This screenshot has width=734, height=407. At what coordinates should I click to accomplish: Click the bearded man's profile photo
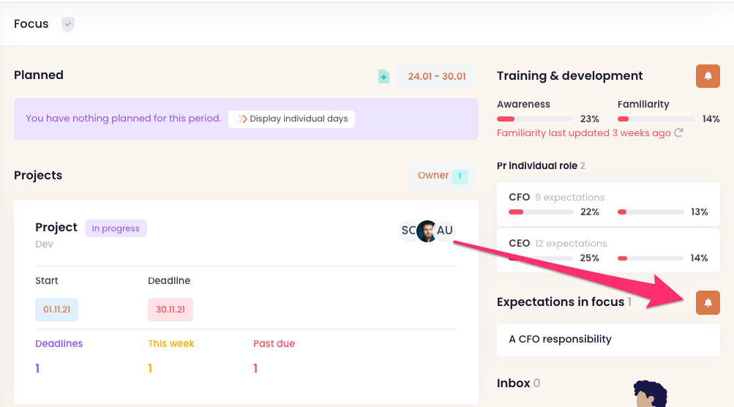click(427, 231)
